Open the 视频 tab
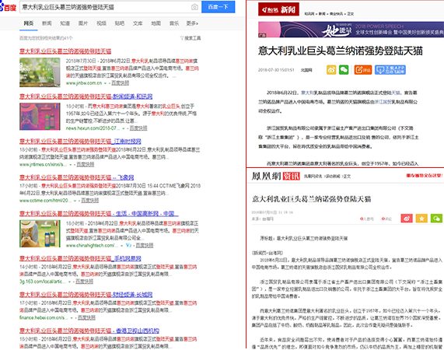The height and width of the screenshot is (350, 444). (x=101, y=23)
